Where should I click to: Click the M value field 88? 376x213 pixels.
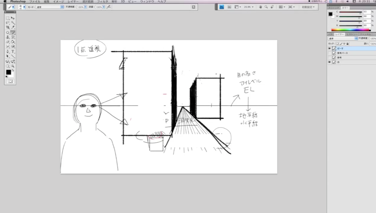pos(367,16)
